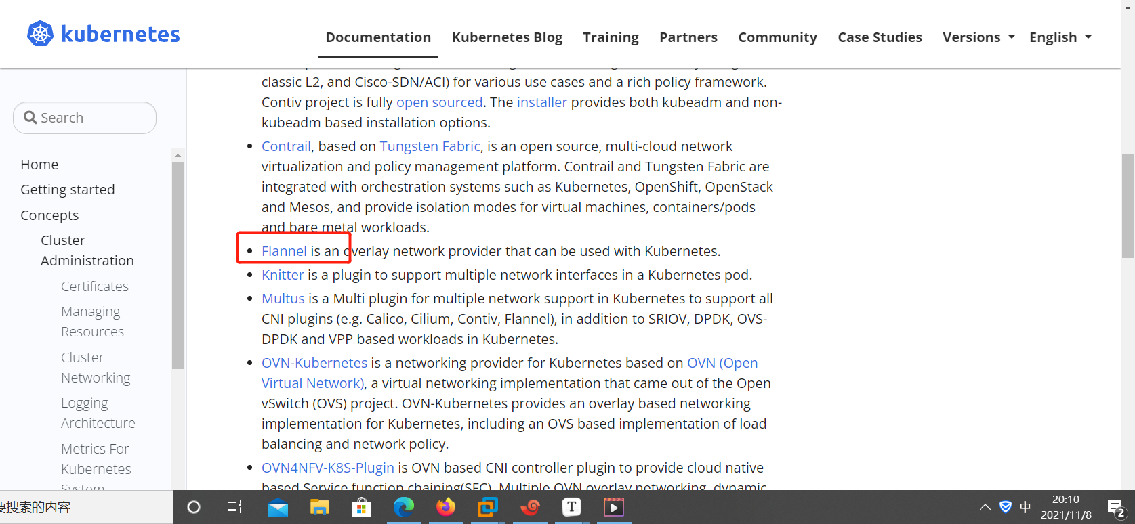Open Managing Resources in the sidebar
The height and width of the screenshot is (524, 1135).
93,322
